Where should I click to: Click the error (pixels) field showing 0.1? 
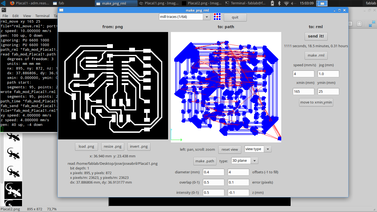(238, 182)
